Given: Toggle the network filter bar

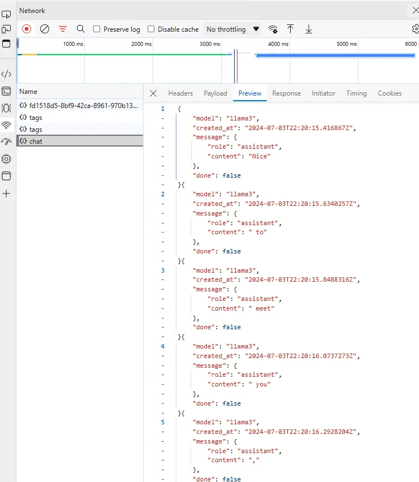Looking at the screenshot, I should (x=63, y=29).
